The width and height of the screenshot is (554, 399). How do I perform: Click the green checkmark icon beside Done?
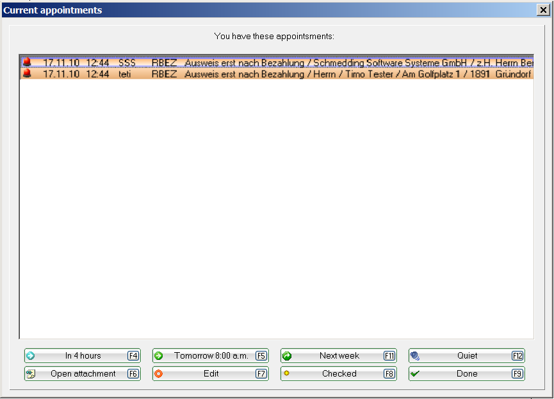415,373
